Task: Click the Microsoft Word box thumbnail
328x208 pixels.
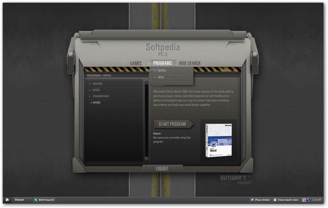Action: click(218, 140)
